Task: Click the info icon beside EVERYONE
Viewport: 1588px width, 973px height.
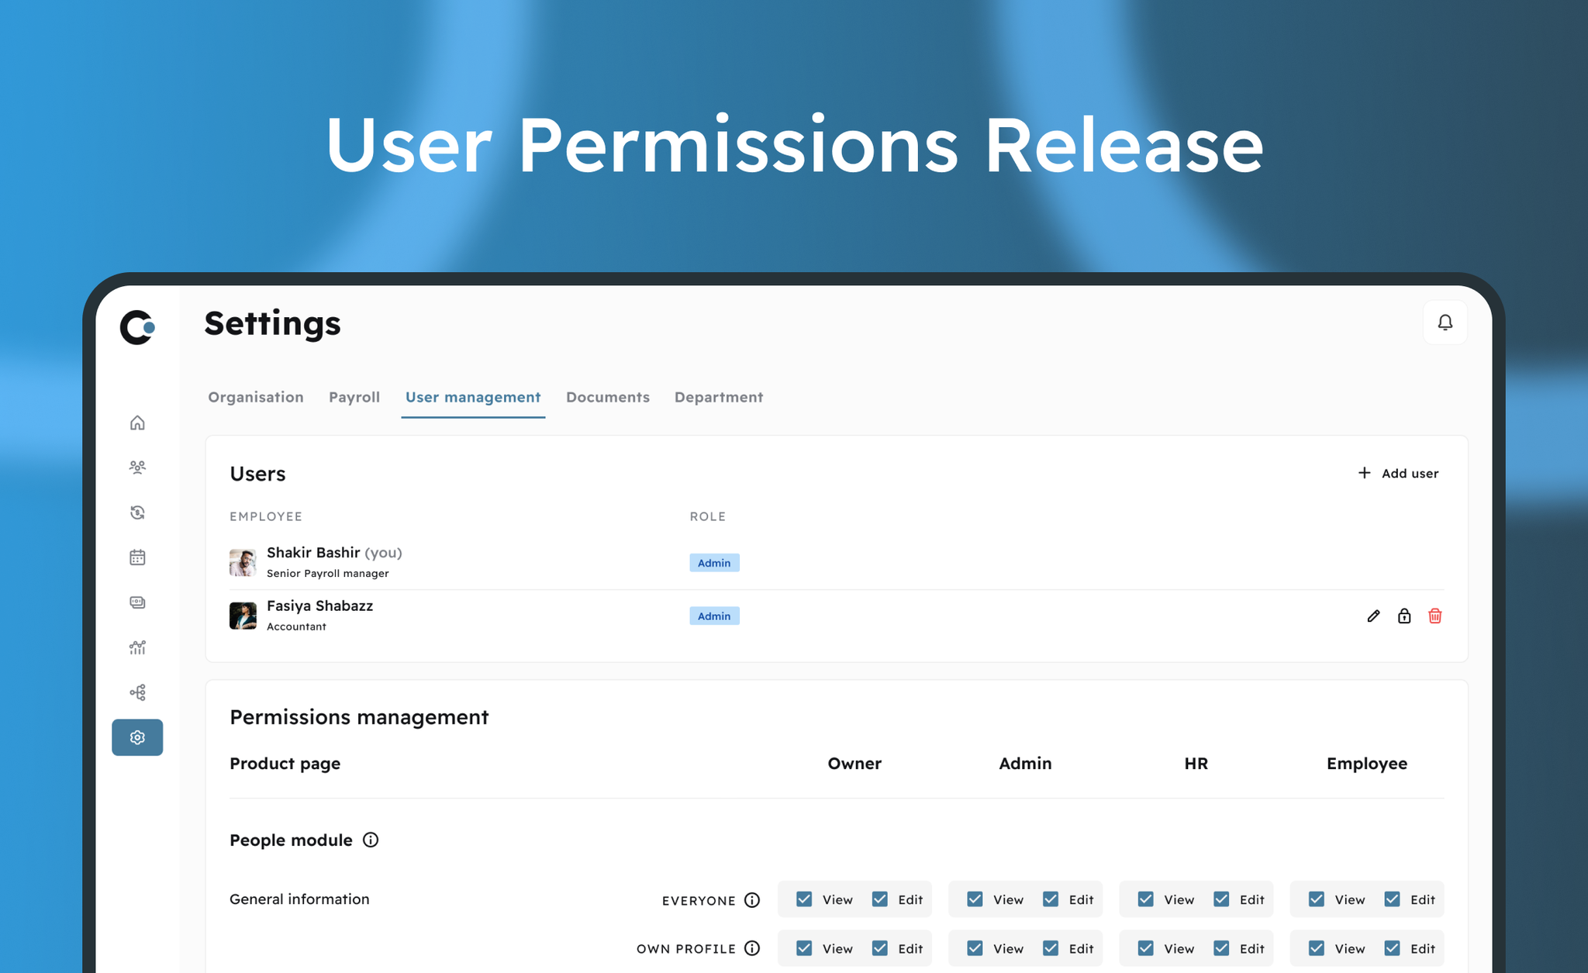Action: click(x=752, y=900)
